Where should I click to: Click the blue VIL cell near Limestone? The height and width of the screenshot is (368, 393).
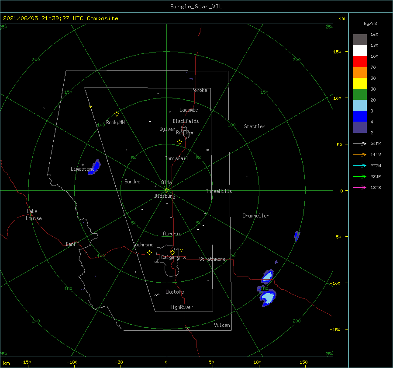95,167
